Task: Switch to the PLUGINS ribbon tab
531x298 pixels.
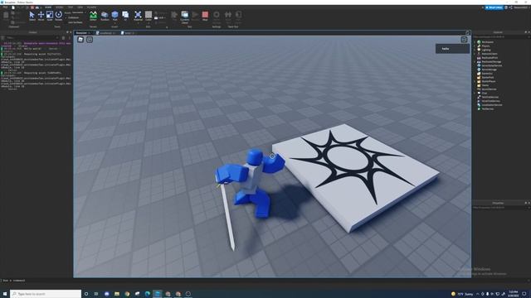Action: click(91, 7)
